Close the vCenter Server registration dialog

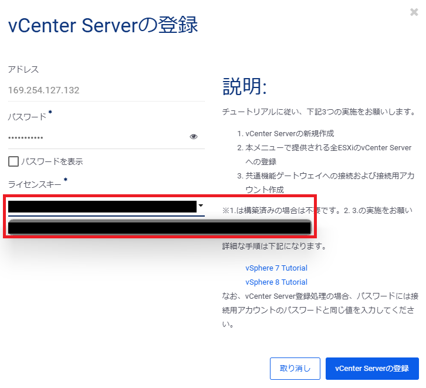[x=414, y=12]
